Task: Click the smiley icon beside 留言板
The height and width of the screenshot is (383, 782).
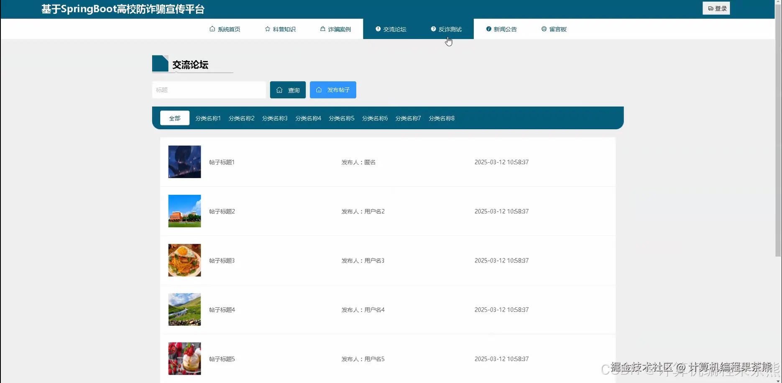Action: click(x=543, y=29)
